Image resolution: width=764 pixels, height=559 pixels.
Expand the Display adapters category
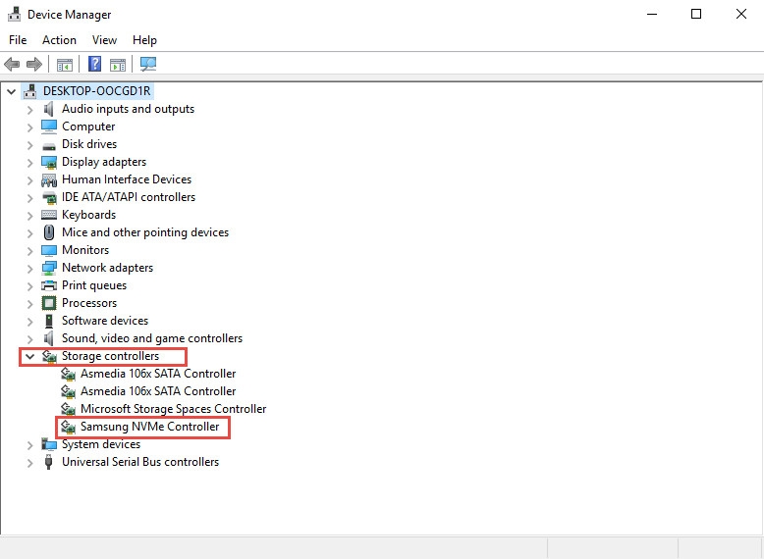pos(30,163)
